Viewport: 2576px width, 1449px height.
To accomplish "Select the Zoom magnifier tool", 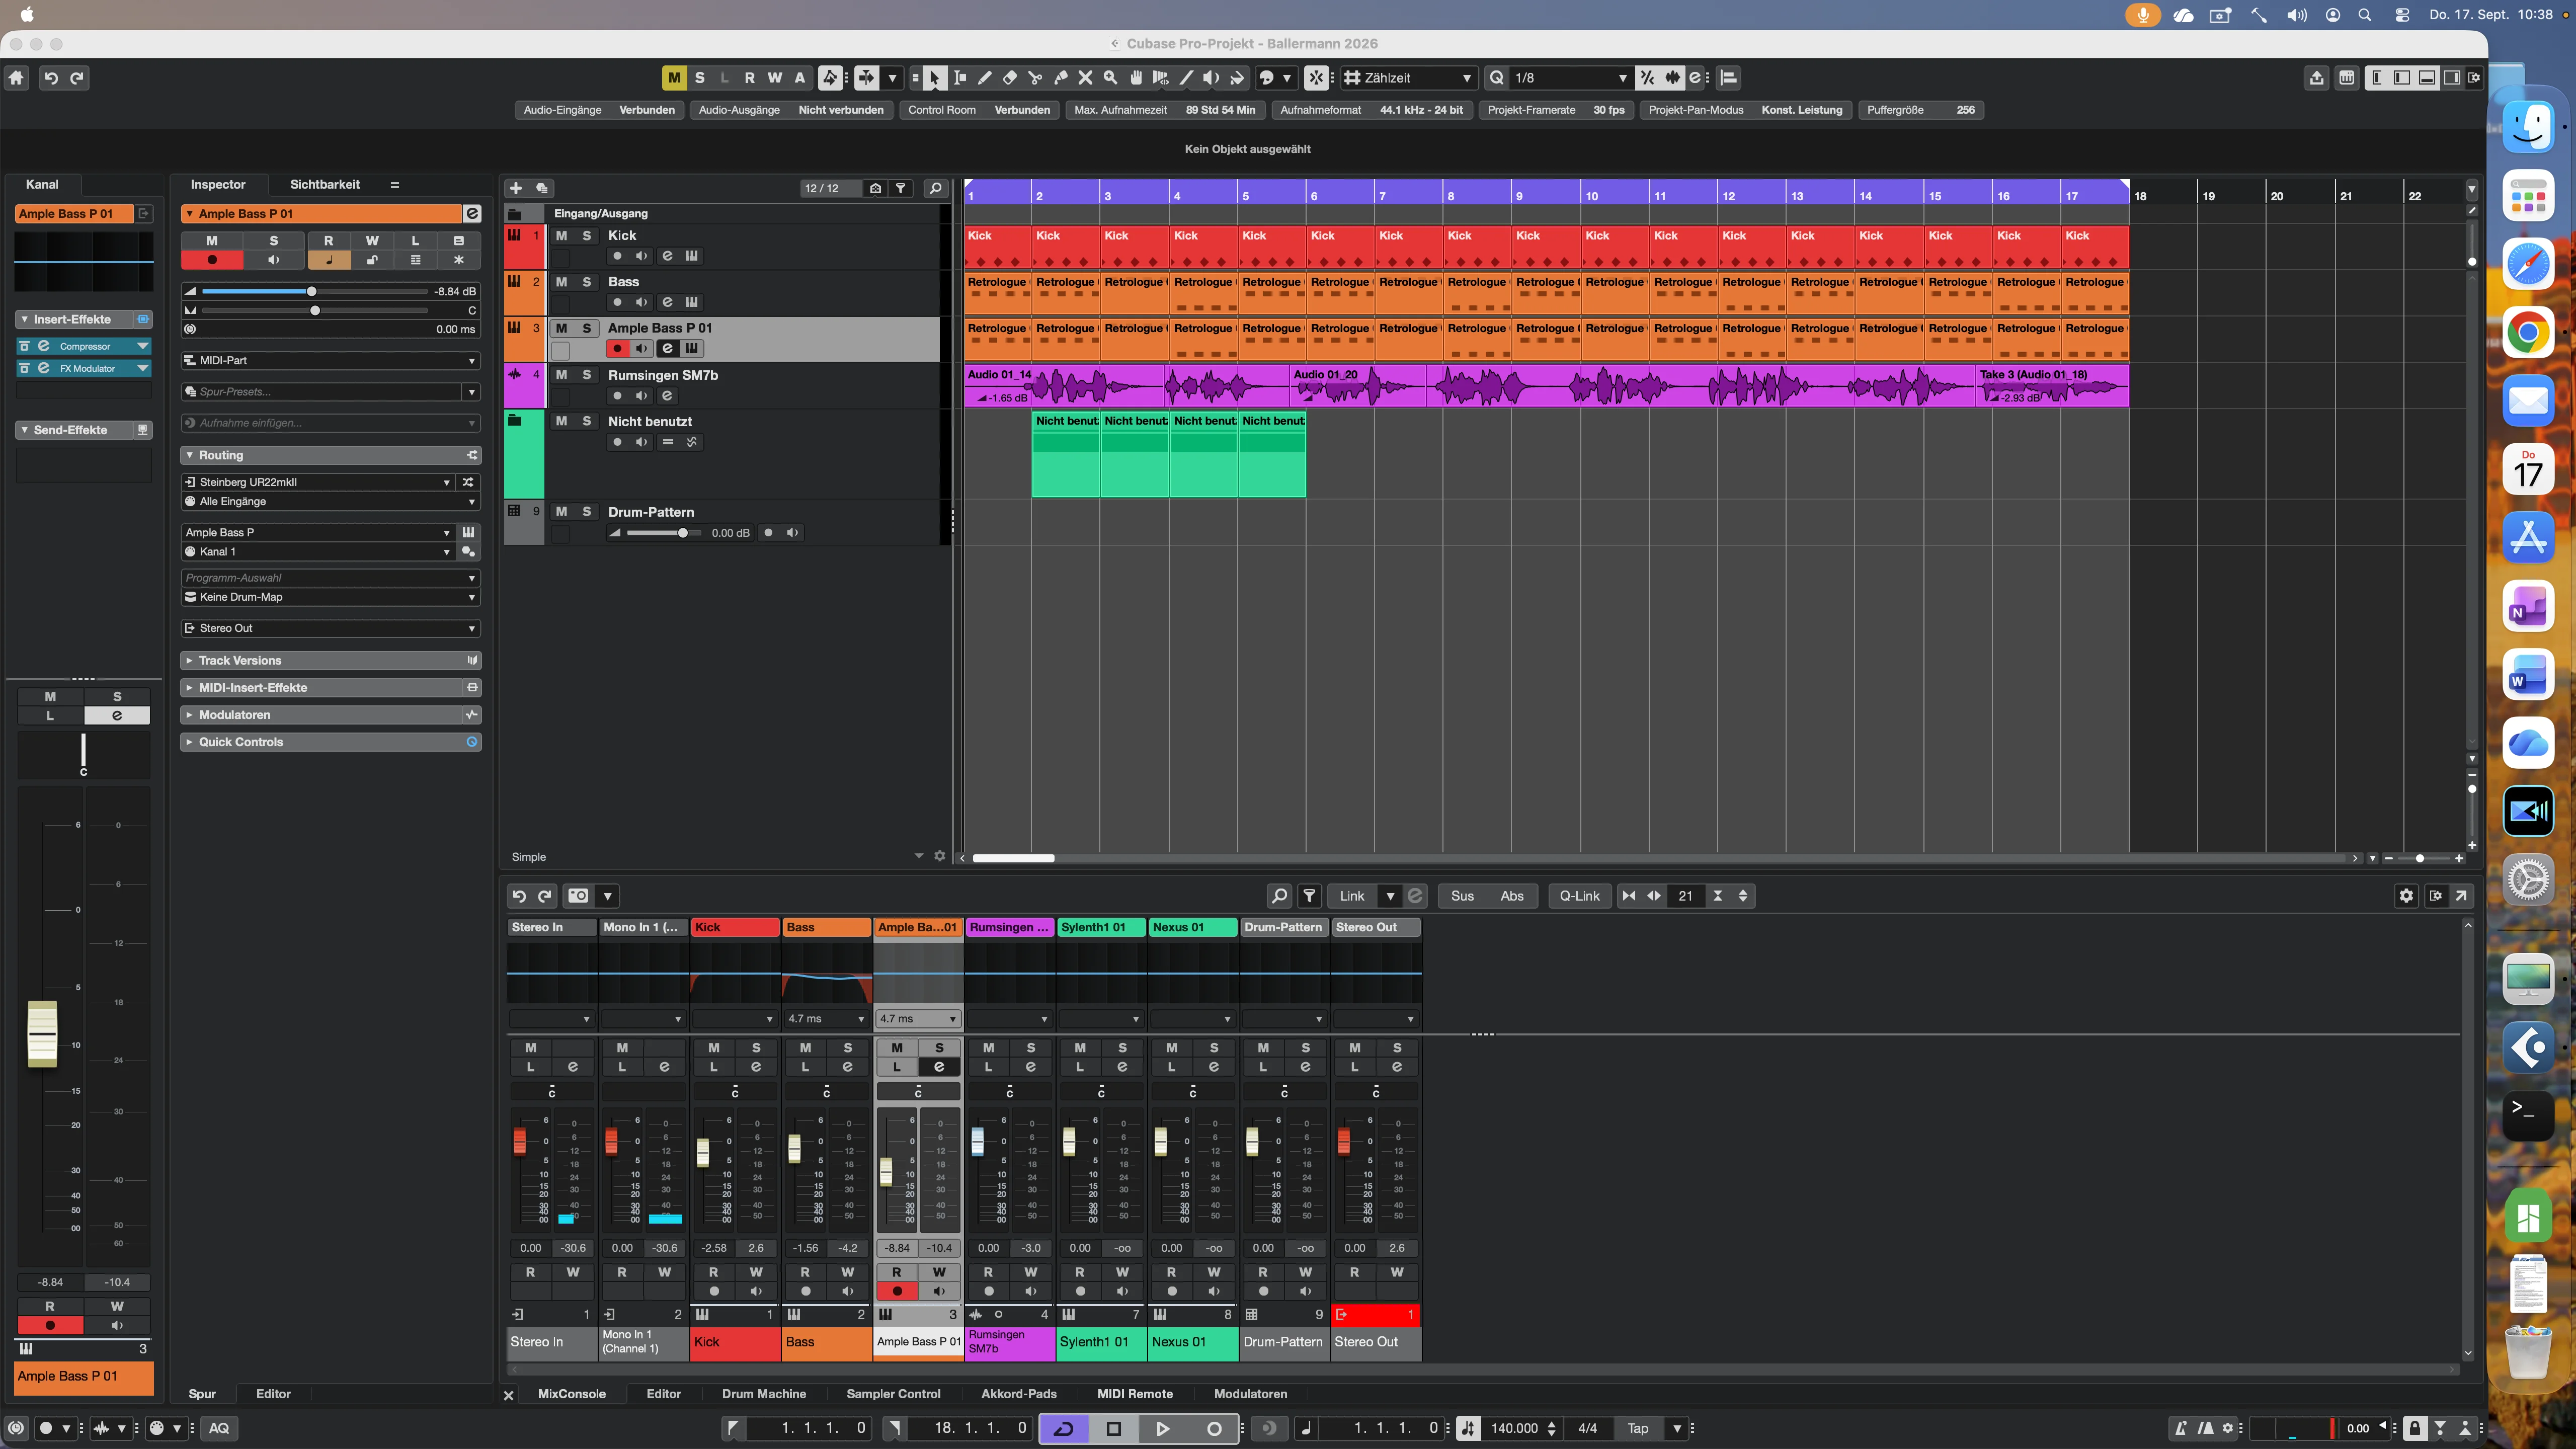I will click(1110, 78).
